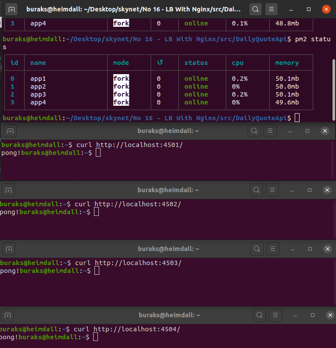Viewport: 336px width, 348px height.
Task: Click search button in the localhost:4502 terminal
Action: pyautogui.click(x=257, y=190)
